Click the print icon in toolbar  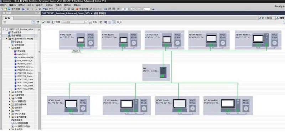click(23, 9)
